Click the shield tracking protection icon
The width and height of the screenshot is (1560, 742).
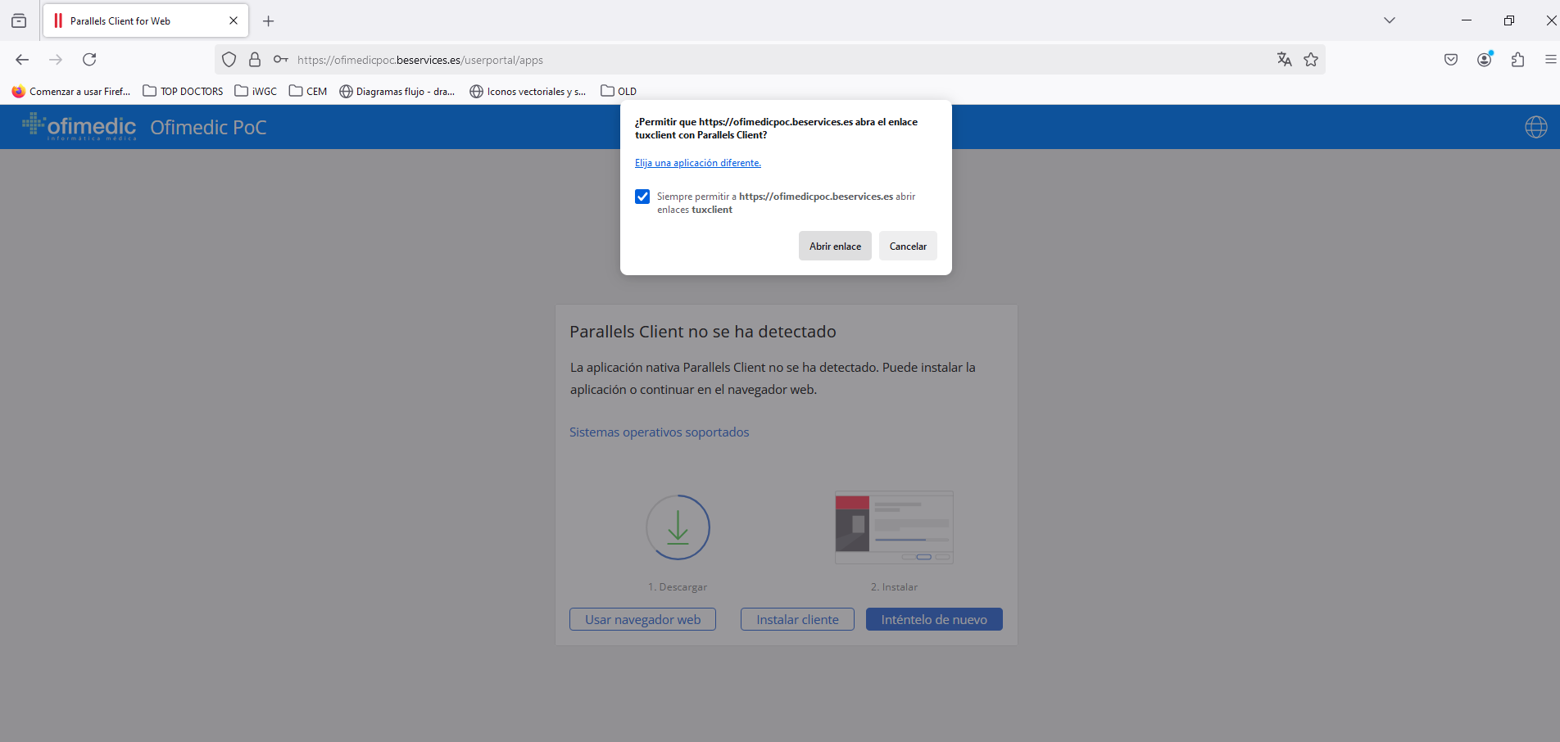229,59
